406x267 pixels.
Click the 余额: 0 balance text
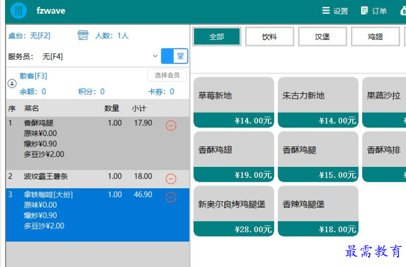[x=32, y=91]
